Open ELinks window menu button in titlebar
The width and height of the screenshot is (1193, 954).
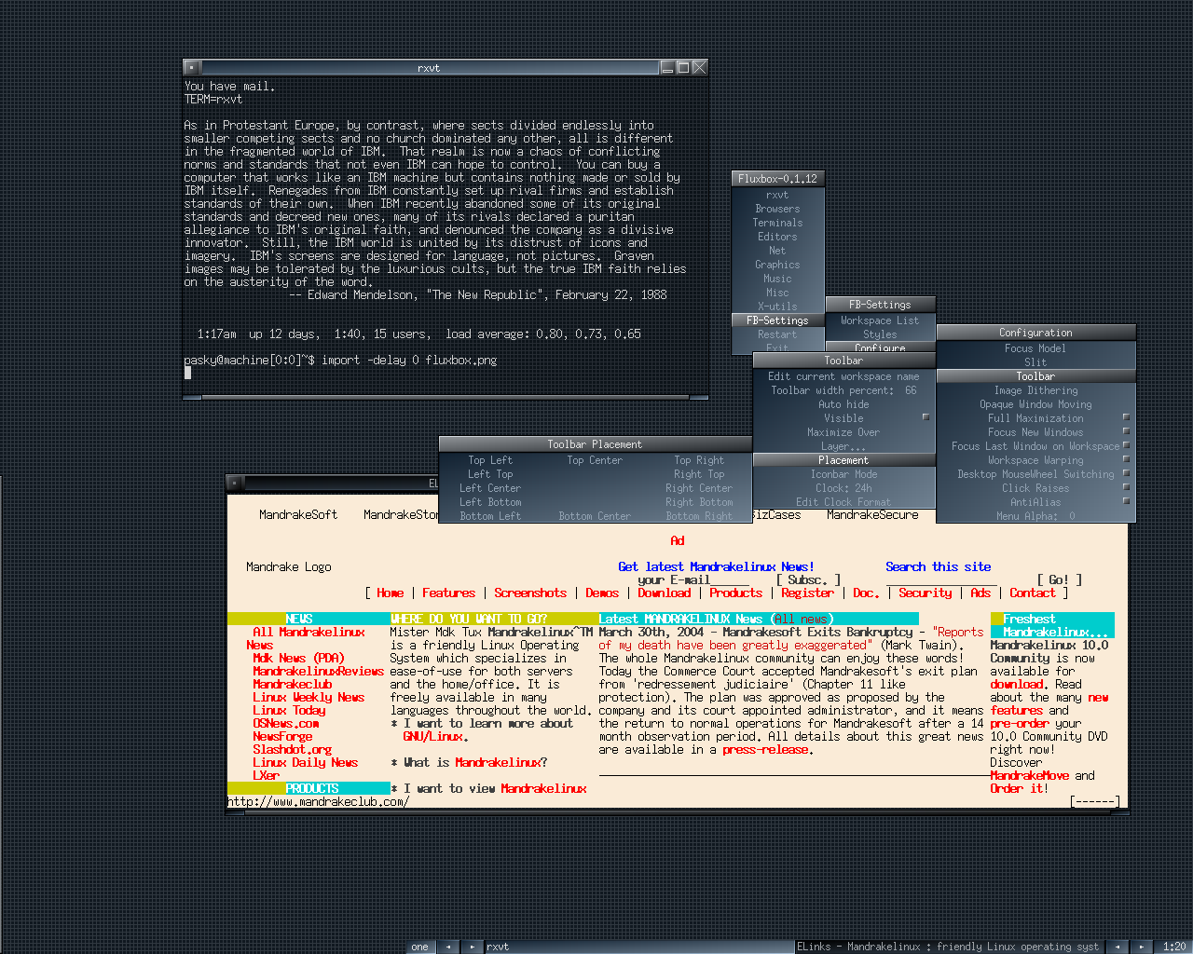tap(236, 483)
